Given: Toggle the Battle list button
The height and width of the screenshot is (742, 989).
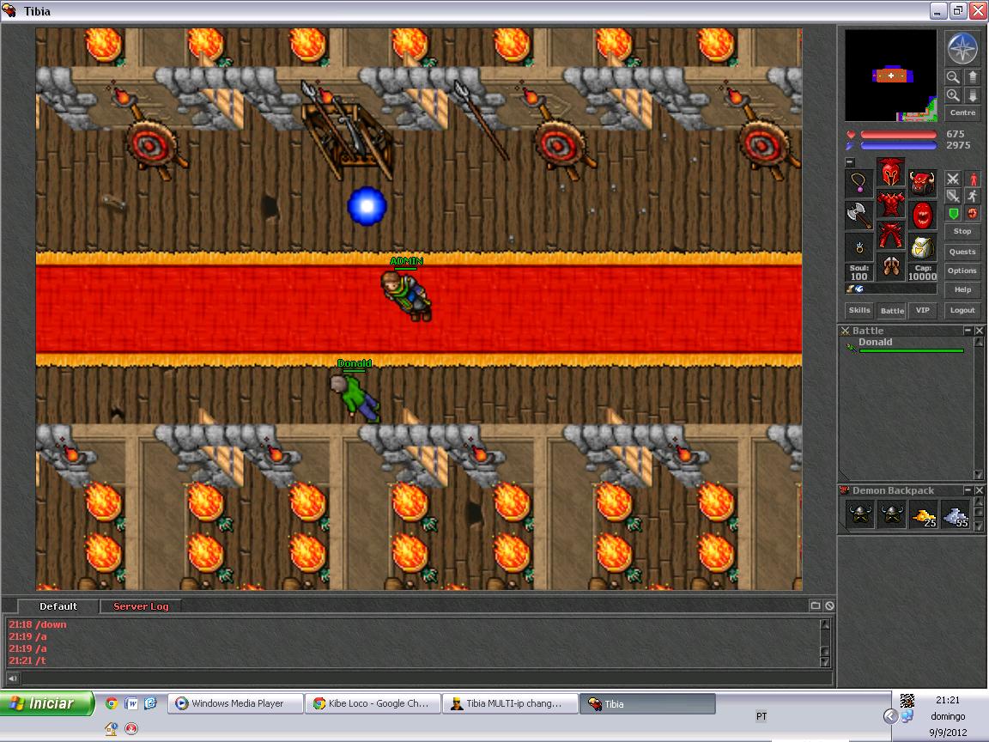Looking at the screenshot, I should 892,310.
